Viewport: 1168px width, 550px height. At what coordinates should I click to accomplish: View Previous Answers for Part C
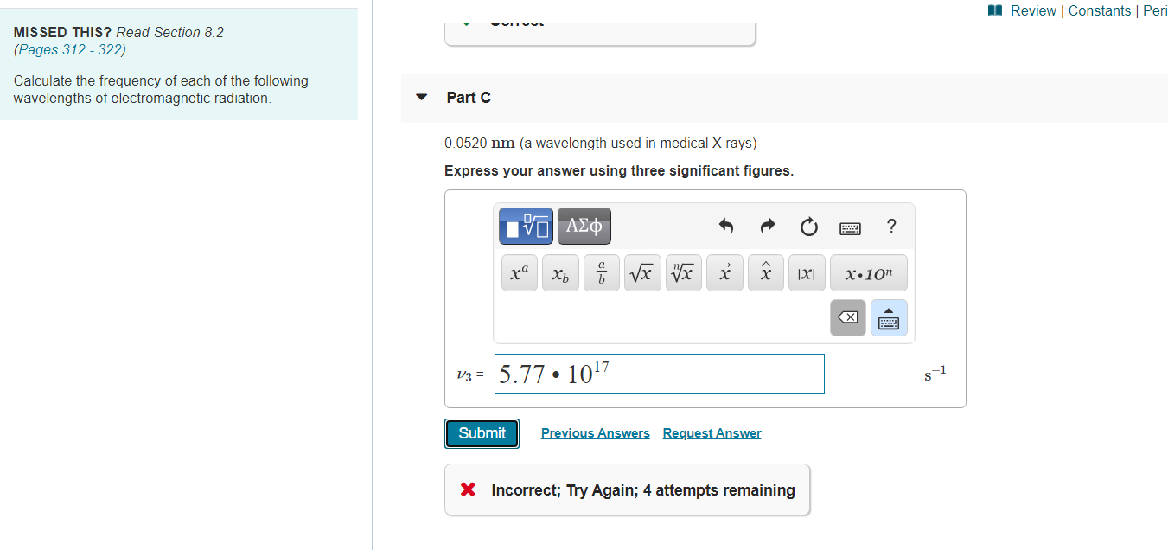click(x=595, y=432)
